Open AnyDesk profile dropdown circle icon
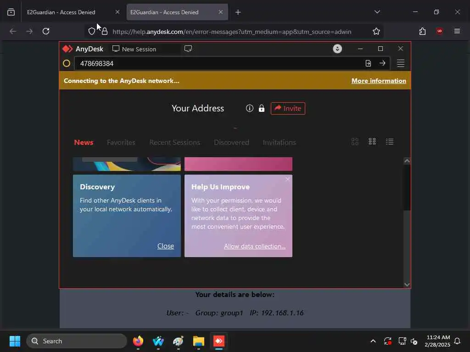This screenshot has width=470, height=352. pyautogui.click(x=337, y=49)
